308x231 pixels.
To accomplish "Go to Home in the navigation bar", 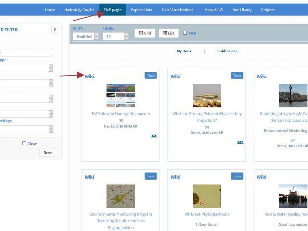I will (50, 10).
